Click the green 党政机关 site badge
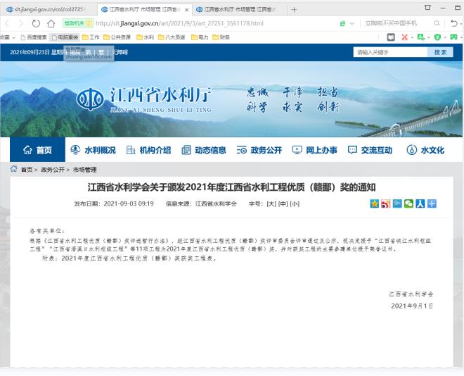This screenshot has height=376, width=464. point(78,23)
